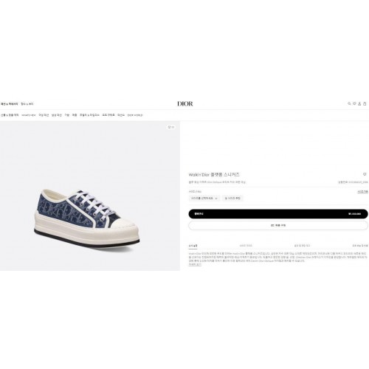Screen dimensions: 369x369
Task: Switch to the third product details tab
Action: coord(302,246)
